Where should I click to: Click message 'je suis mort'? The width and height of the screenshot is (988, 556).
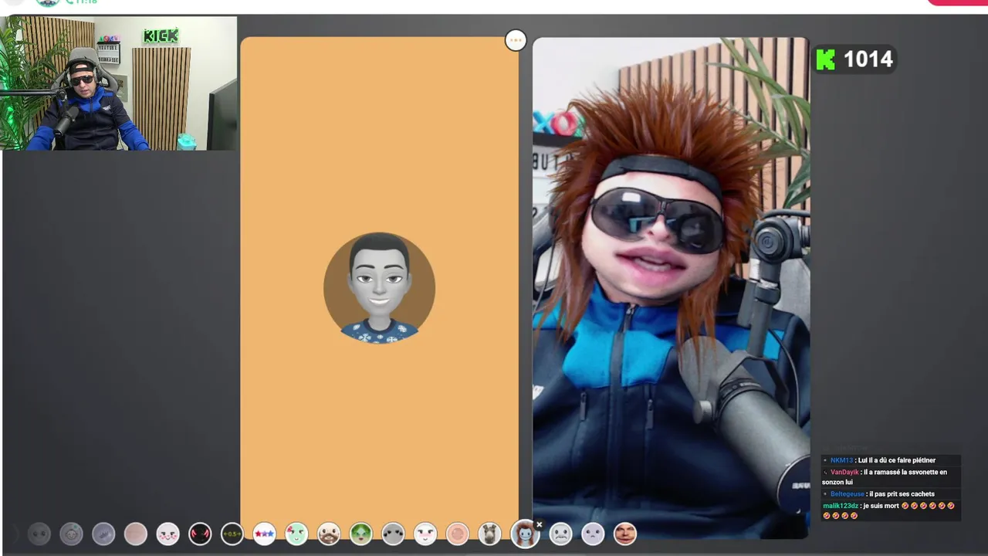[x=881, y=506]
